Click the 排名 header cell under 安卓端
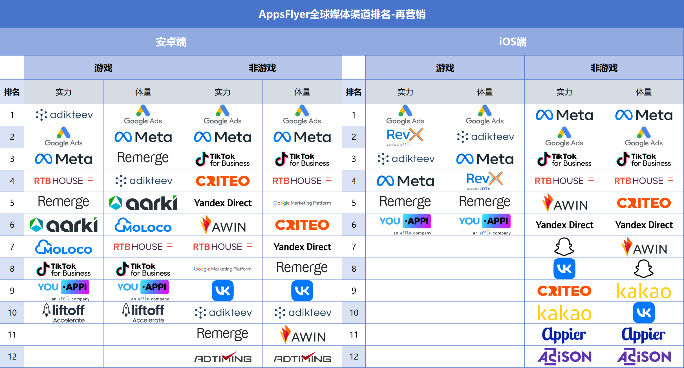The image size is (684, 368). (12, 92)
